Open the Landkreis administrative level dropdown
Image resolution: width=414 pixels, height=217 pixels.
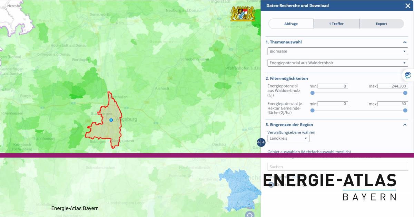click(x=288, y=139)
